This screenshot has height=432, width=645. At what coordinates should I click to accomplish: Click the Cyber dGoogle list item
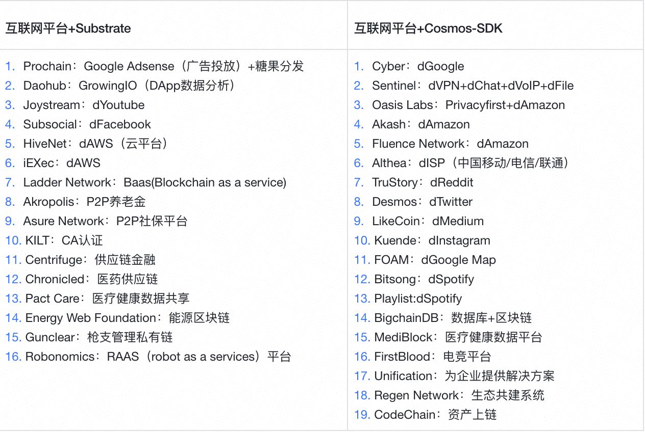(x=418, y=66)
